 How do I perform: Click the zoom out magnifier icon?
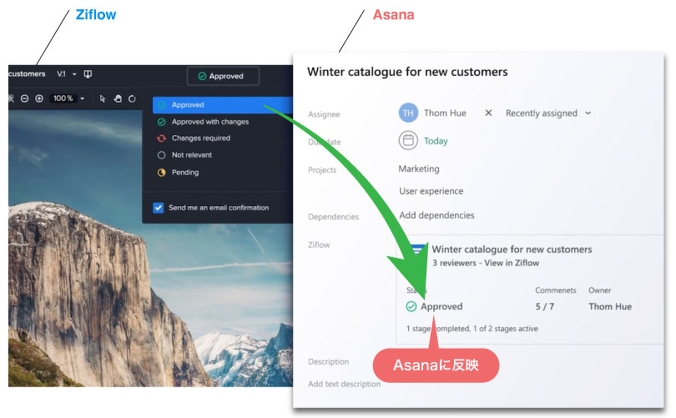point(24,98)
